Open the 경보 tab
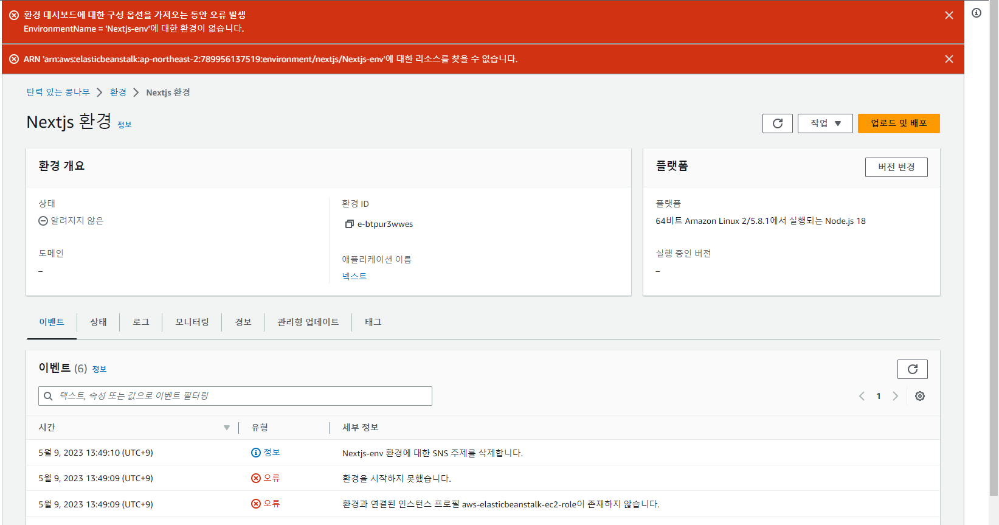The height and width of the screenshot is (525, 999). pyautogui.click(x=243, y=322)
